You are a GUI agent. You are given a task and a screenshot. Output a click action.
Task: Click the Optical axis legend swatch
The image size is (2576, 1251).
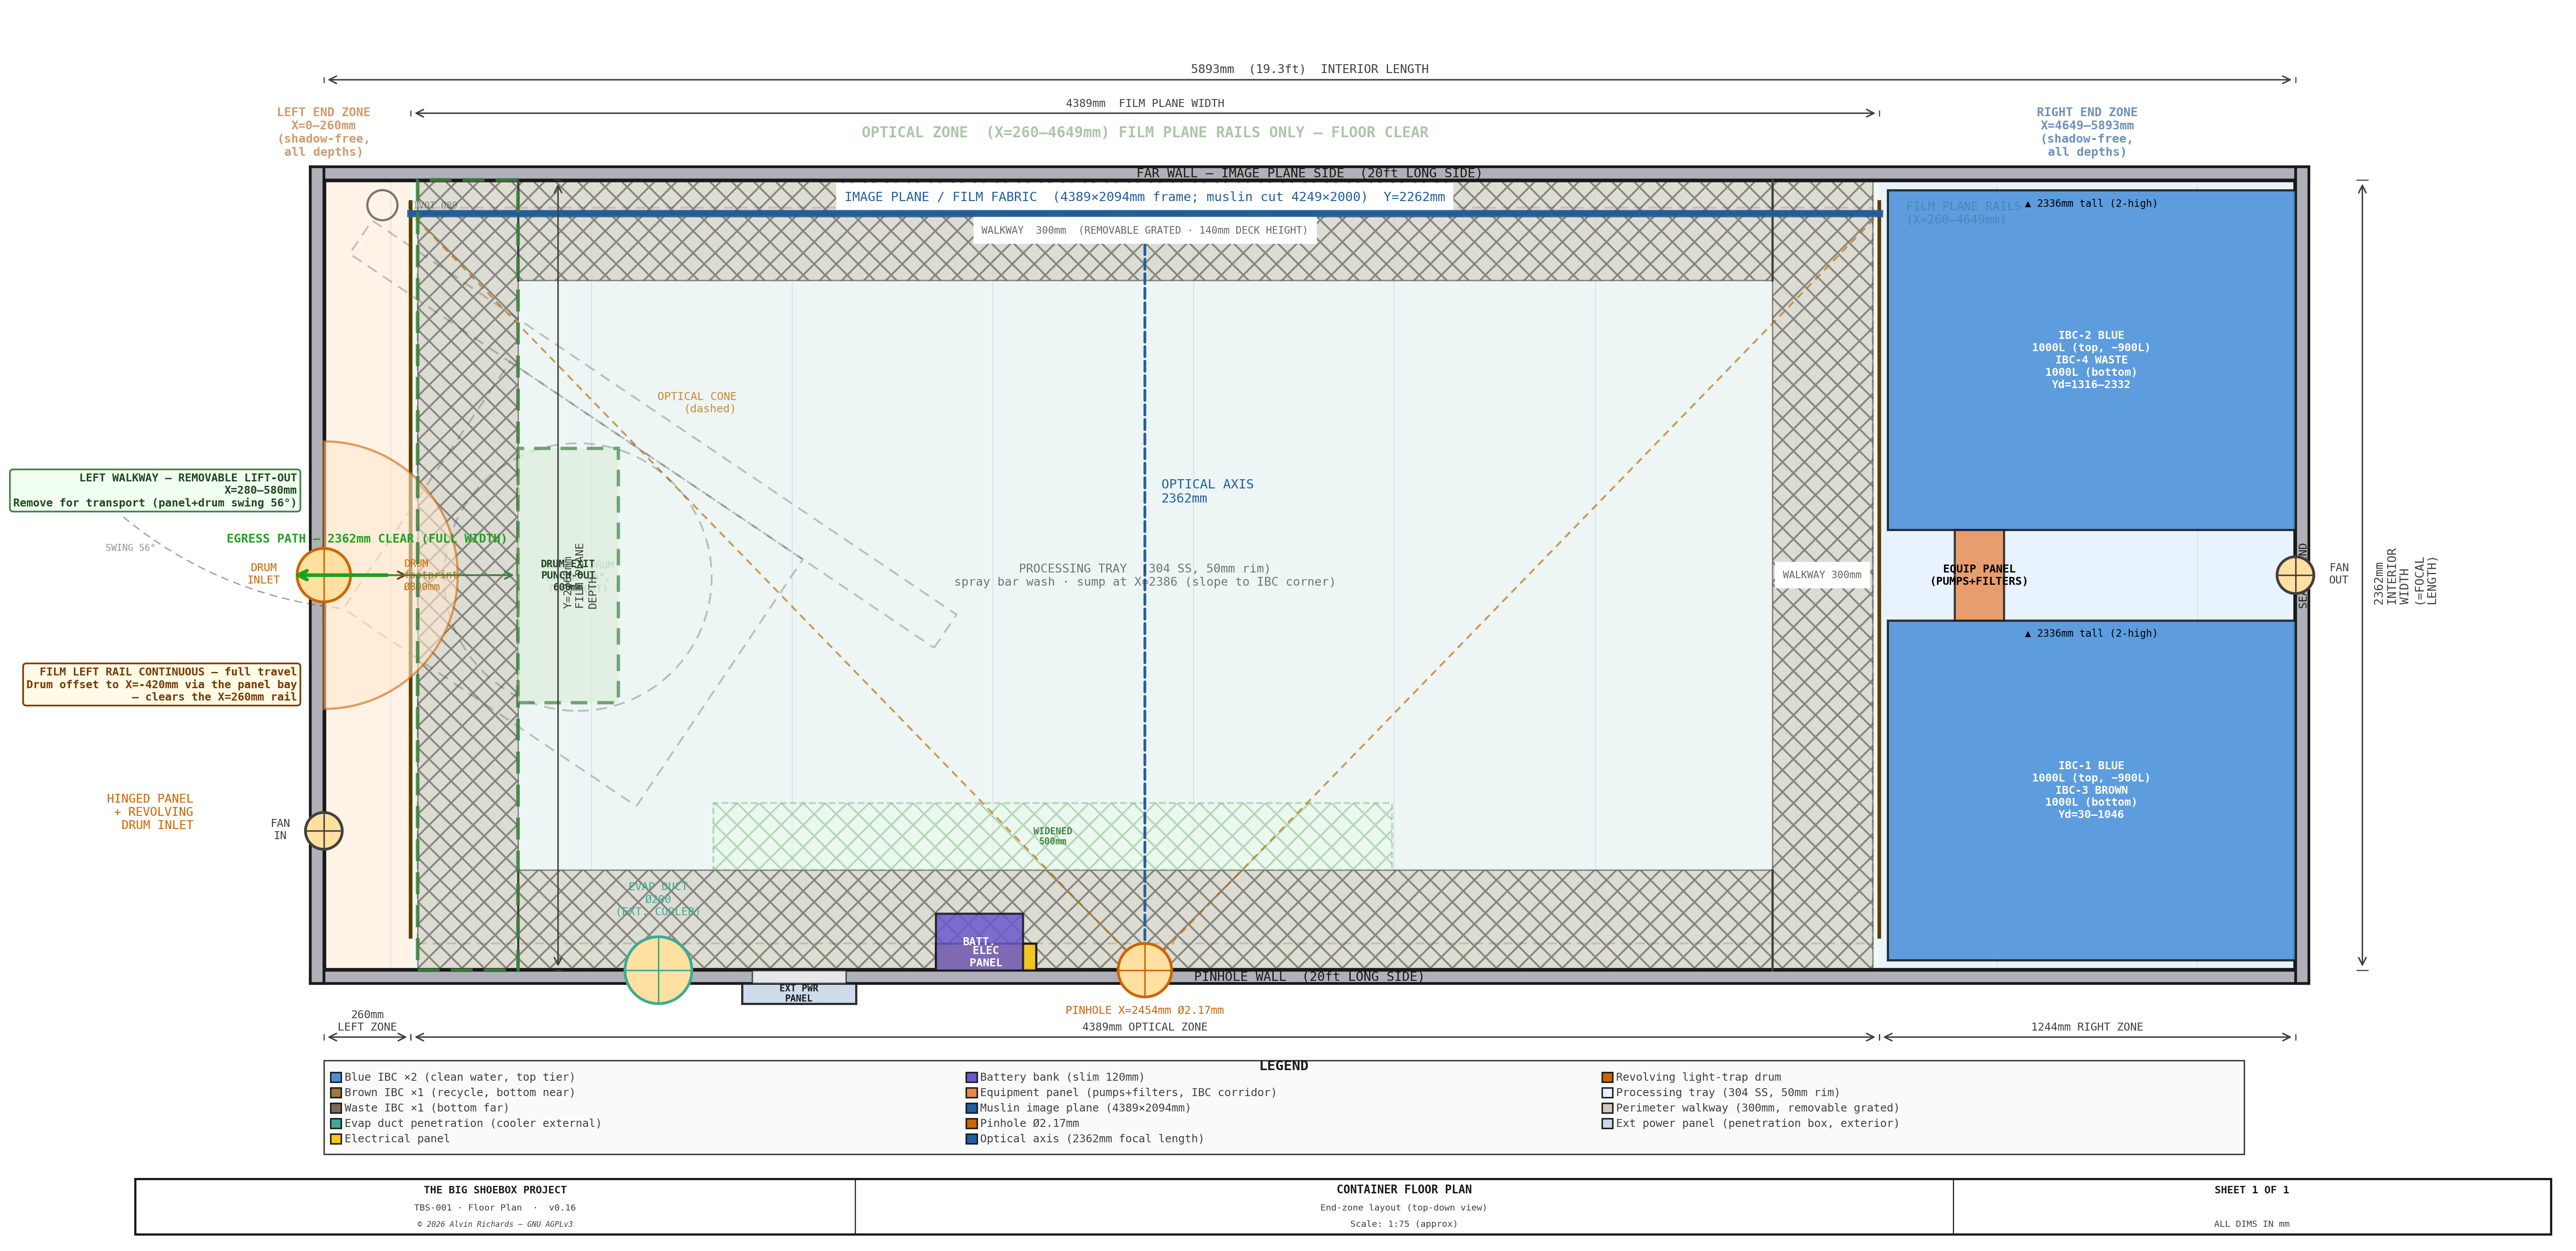tap(971, 1139)
